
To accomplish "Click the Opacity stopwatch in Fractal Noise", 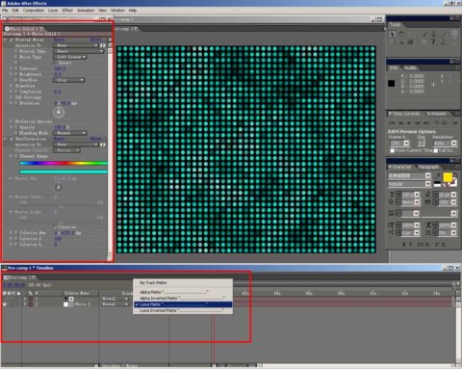I will (15, 127).
